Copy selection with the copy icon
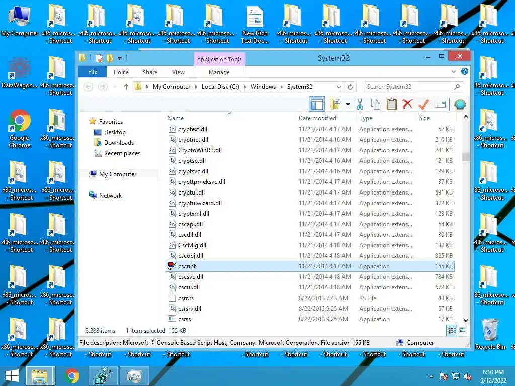 point(375,105)
